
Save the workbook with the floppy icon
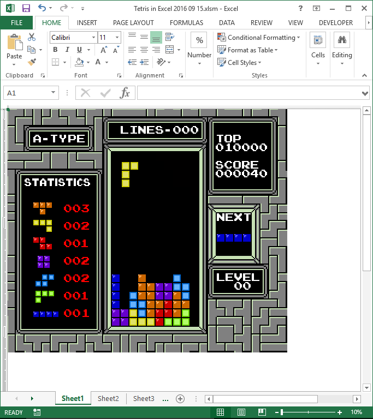click(26, 8)
